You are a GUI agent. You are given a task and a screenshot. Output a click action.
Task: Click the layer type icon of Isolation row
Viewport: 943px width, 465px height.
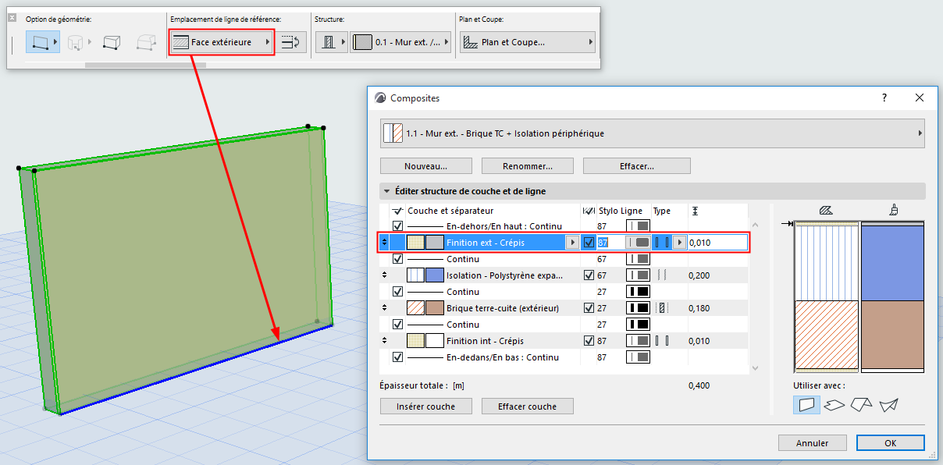tap(662, 275)
